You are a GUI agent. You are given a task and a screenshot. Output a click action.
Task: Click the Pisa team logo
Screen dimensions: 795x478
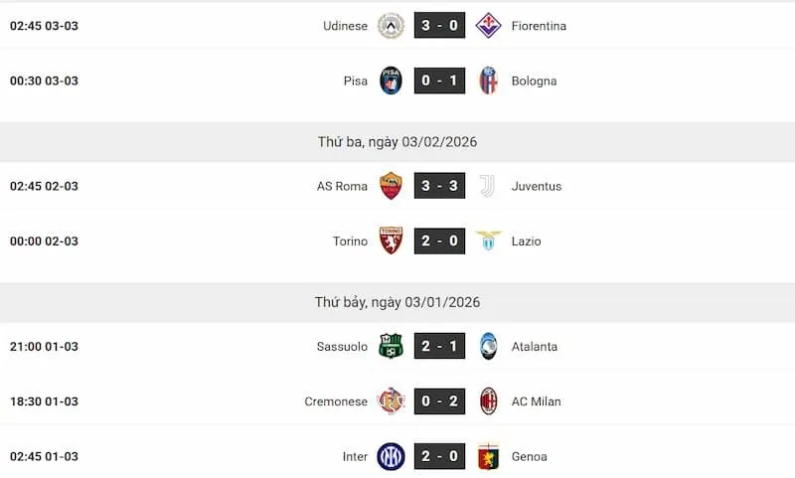(391, 80)
